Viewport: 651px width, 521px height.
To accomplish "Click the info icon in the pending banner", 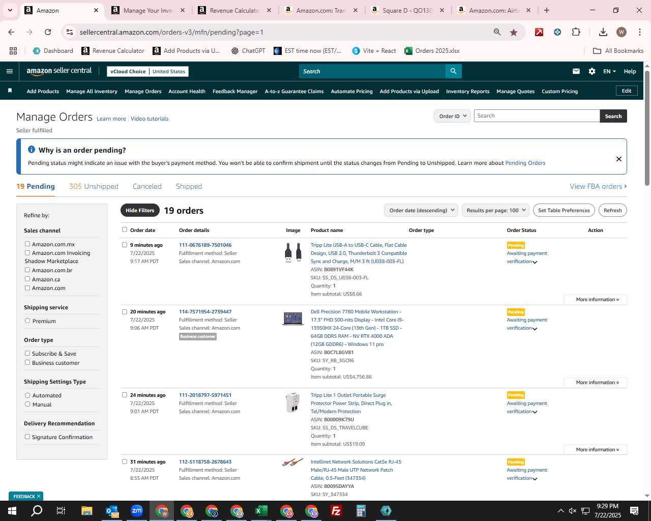I will [x=32, y=150].
